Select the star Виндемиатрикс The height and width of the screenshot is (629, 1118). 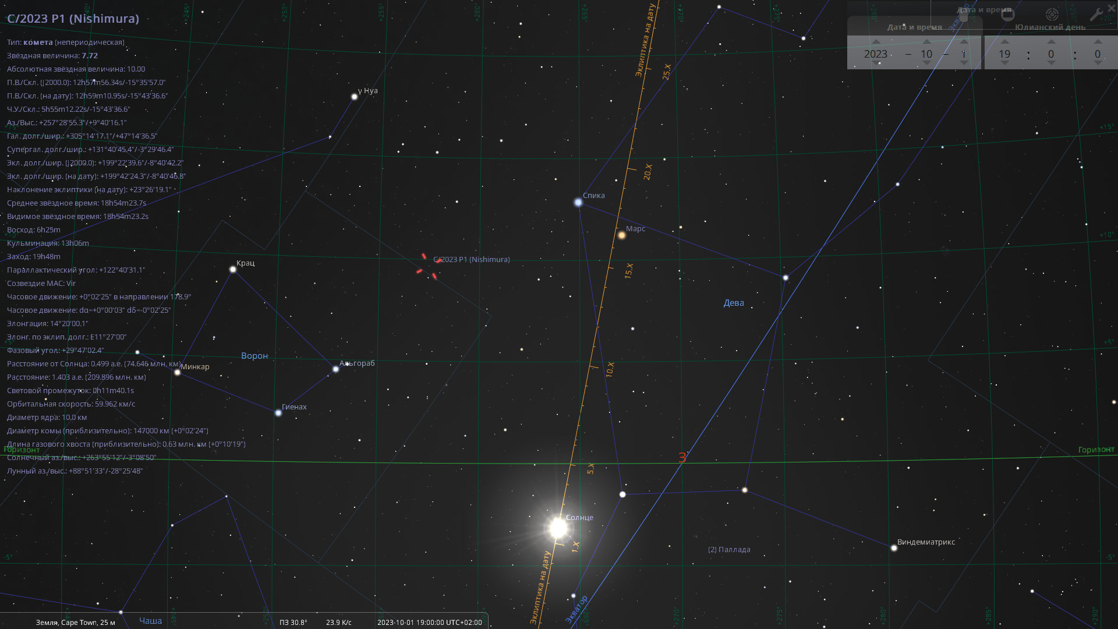click(894, 547)
